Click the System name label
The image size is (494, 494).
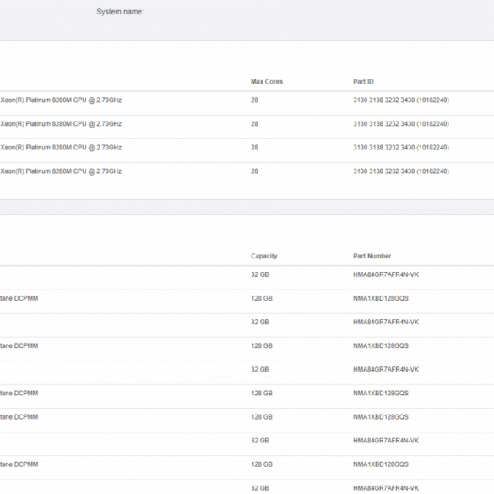[120, 12]
